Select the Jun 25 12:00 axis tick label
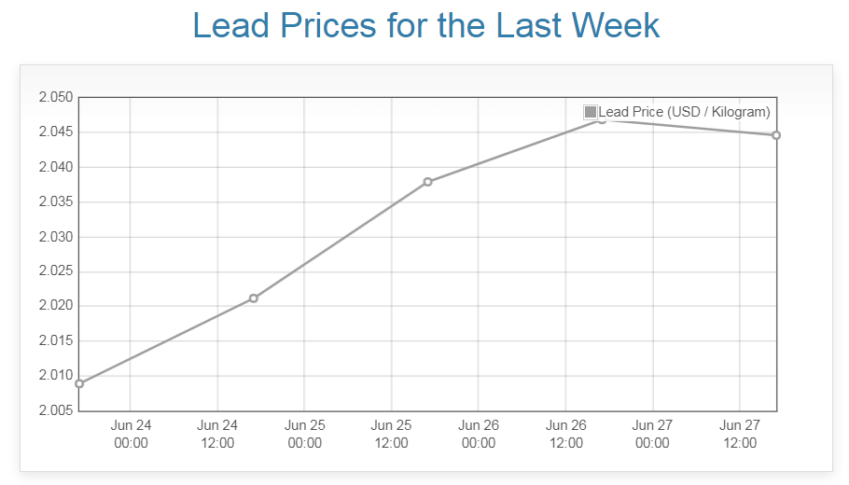Screen dimensions: 849x485 coord(392,434)
